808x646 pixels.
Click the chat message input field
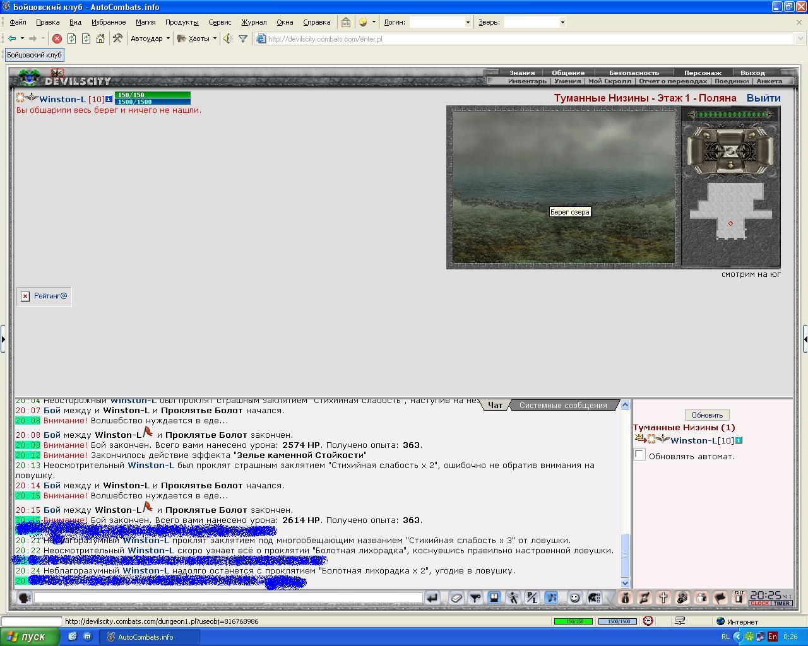pos(228,597)
